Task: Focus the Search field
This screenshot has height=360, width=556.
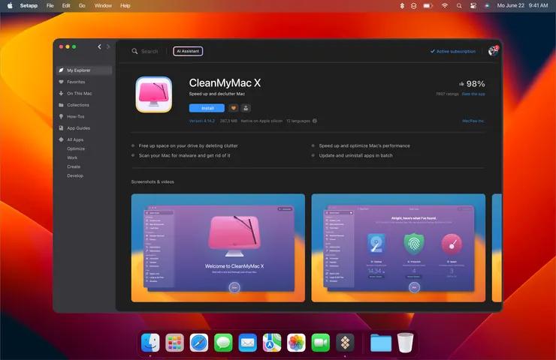Action: pyautogui.click(x=150, y=51)
